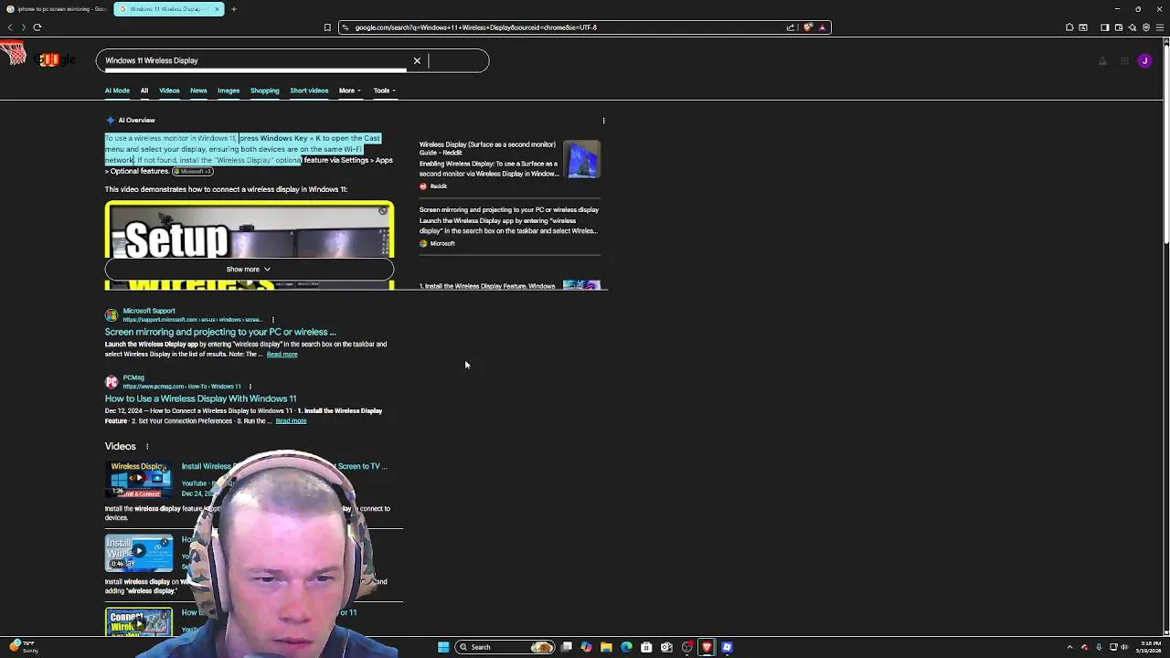Close the Windows 11 Wireless Display tab
This screenshot has width=1170, height=658.
(218, 9)
